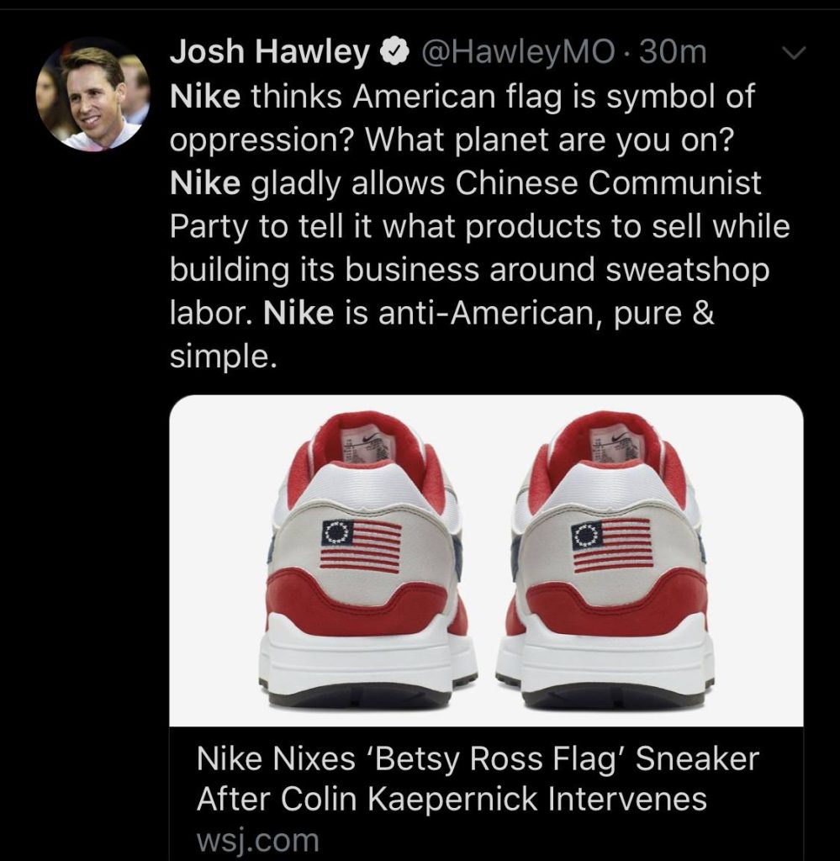Screen dimensions: 840x861
Task: Open the tweet options chevron menu
Action: pos(794,53)
